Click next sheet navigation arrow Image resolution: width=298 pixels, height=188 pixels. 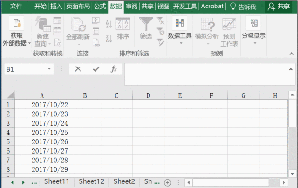click(x=23, y=183)
